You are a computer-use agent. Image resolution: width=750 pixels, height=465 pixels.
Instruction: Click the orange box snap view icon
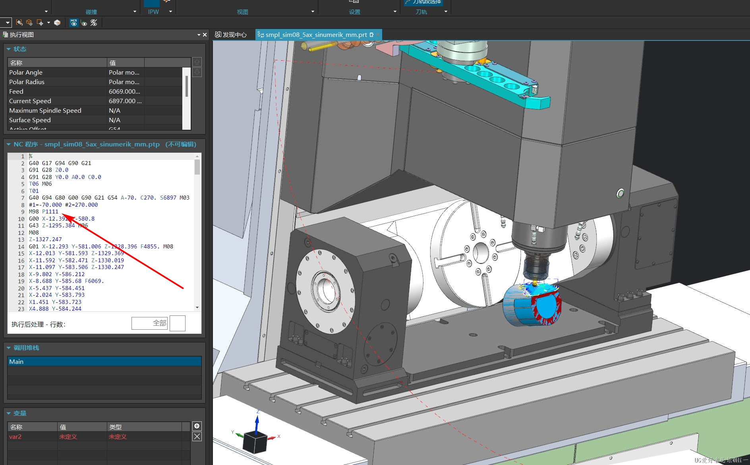(x=29, y=23)
